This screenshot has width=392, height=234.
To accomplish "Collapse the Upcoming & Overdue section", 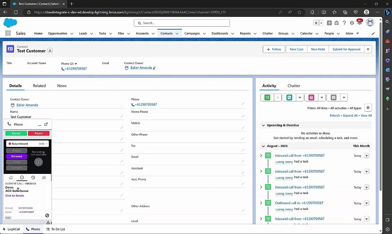I will point(263,125).
